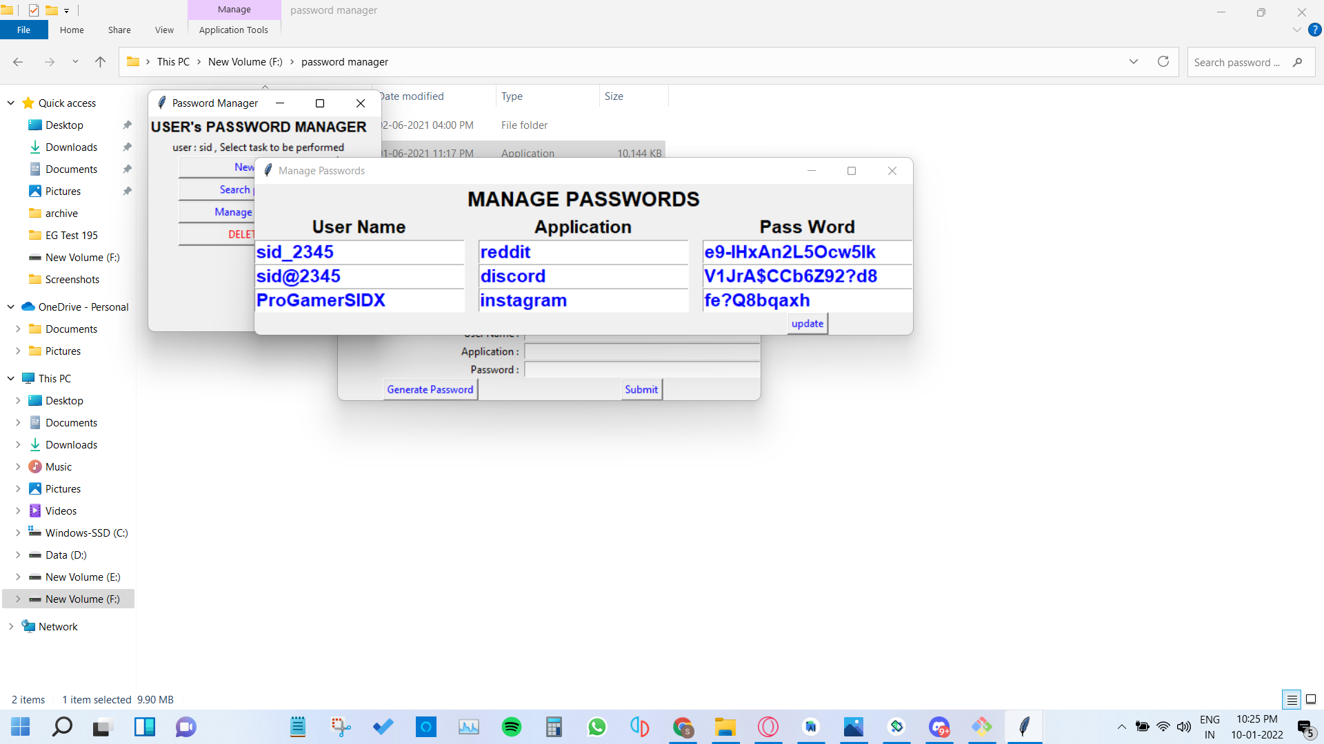Open Opera browser from the taskbar
This screenshot has width=1324, height=744.
coord(768,727)
